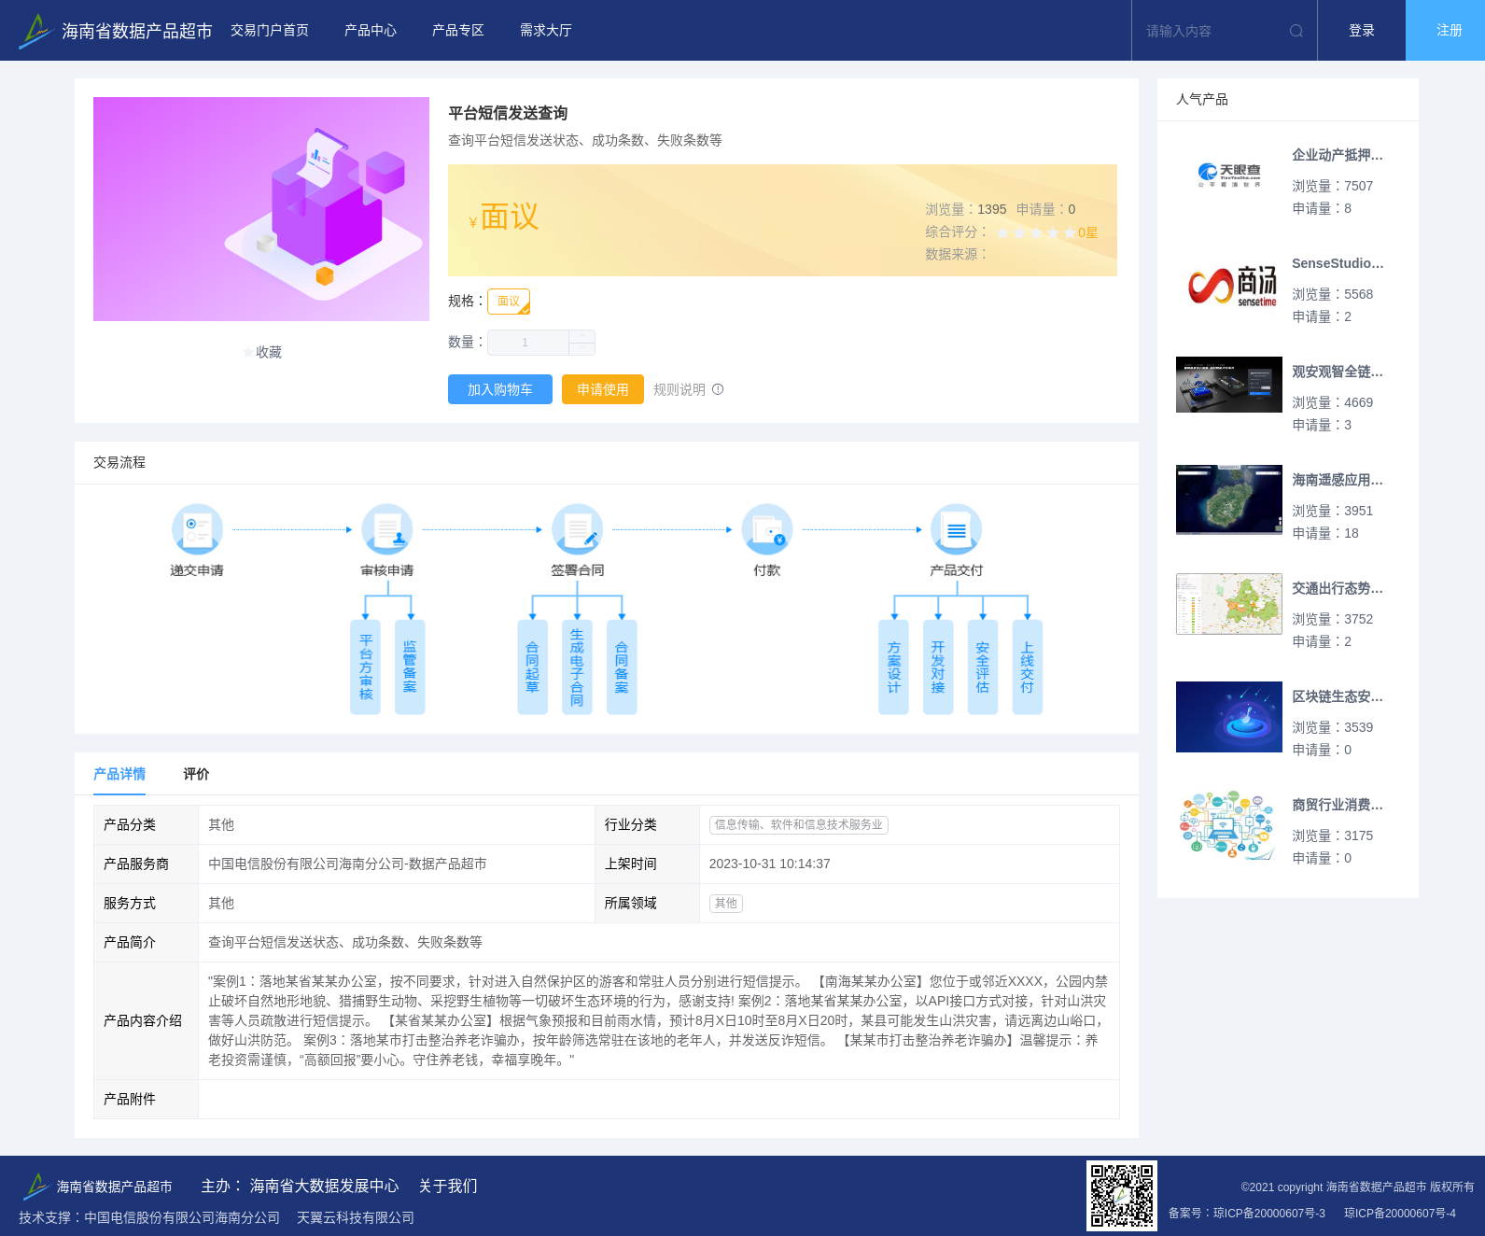Click 海南省大数据发展中心 footer text

point(324,1186)
